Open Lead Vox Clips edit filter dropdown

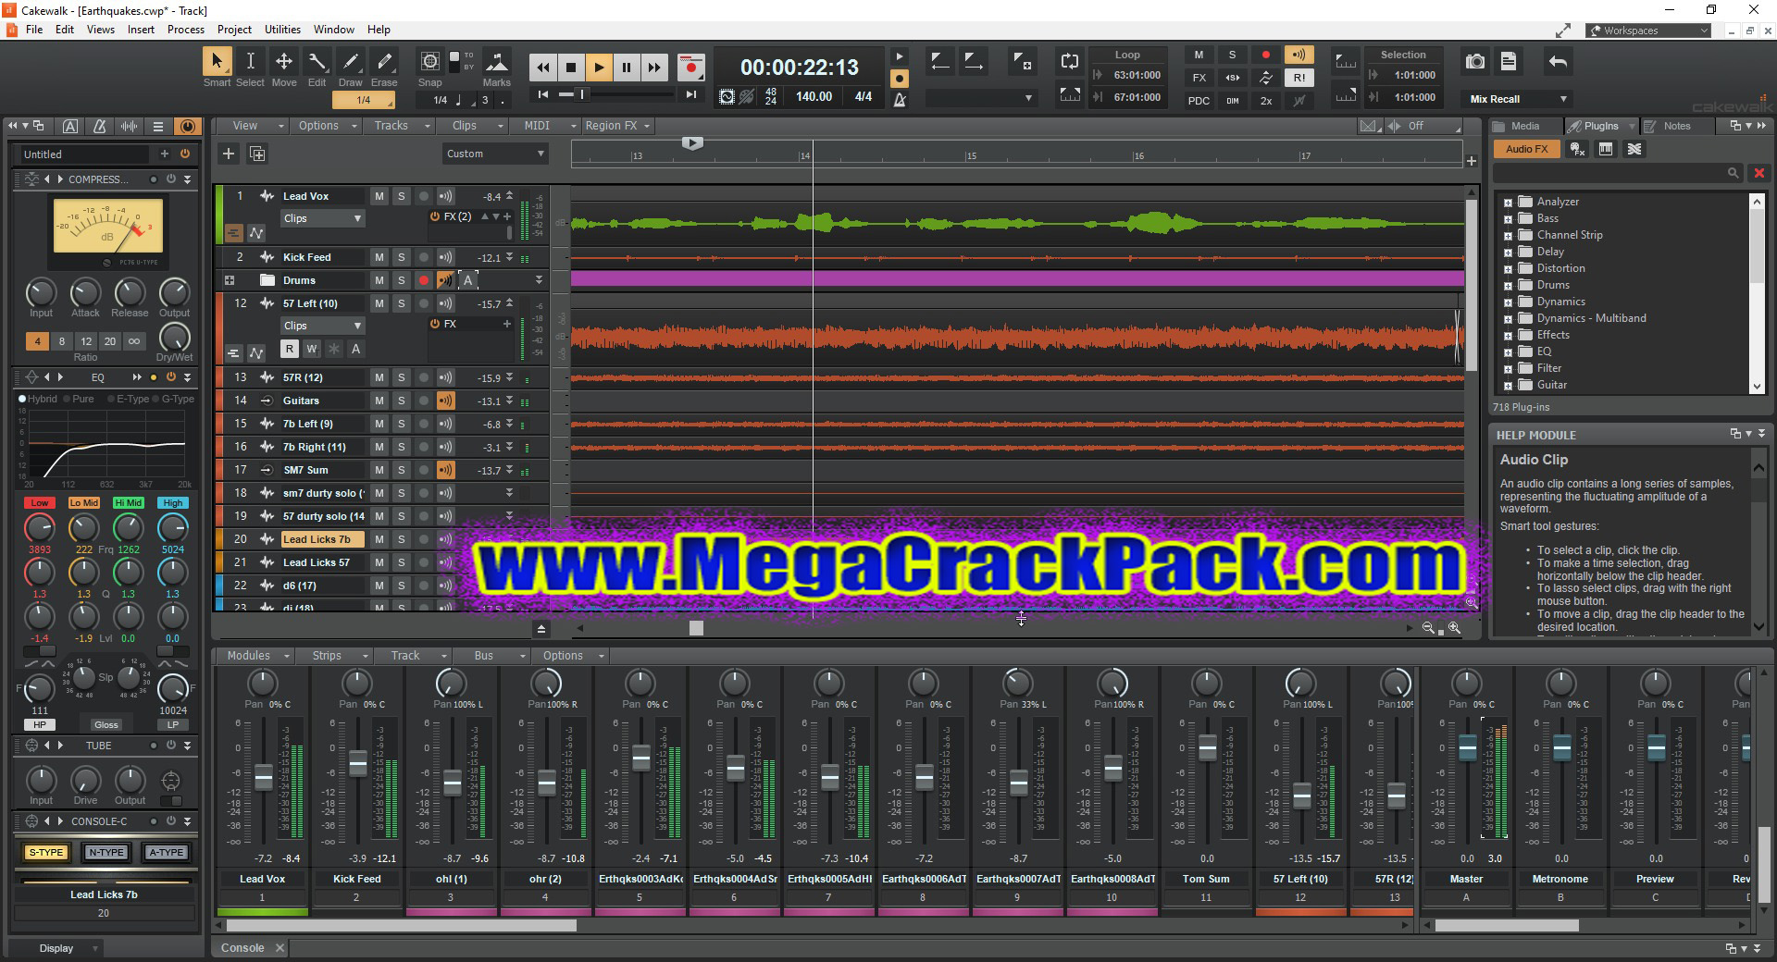322,218
